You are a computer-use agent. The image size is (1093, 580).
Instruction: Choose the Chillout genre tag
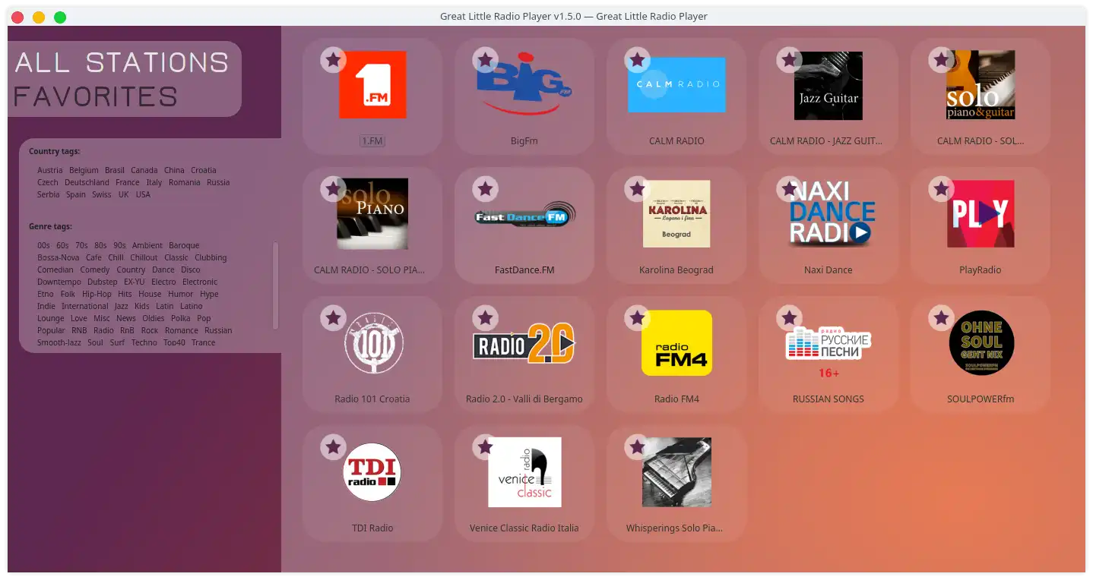point(144,257)
